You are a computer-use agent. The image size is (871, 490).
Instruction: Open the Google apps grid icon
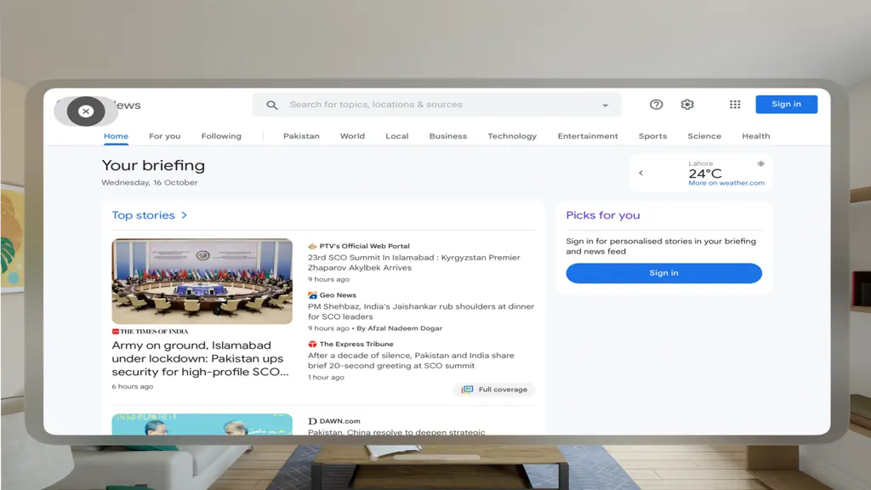(735, 105)
